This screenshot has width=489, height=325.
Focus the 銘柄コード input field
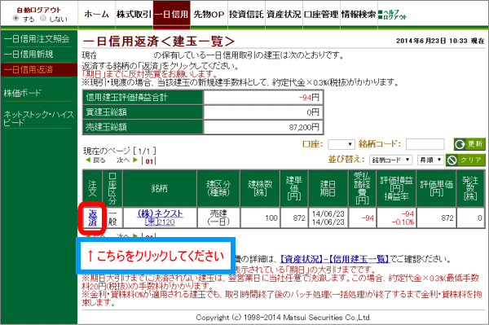(x=425, y=144)
